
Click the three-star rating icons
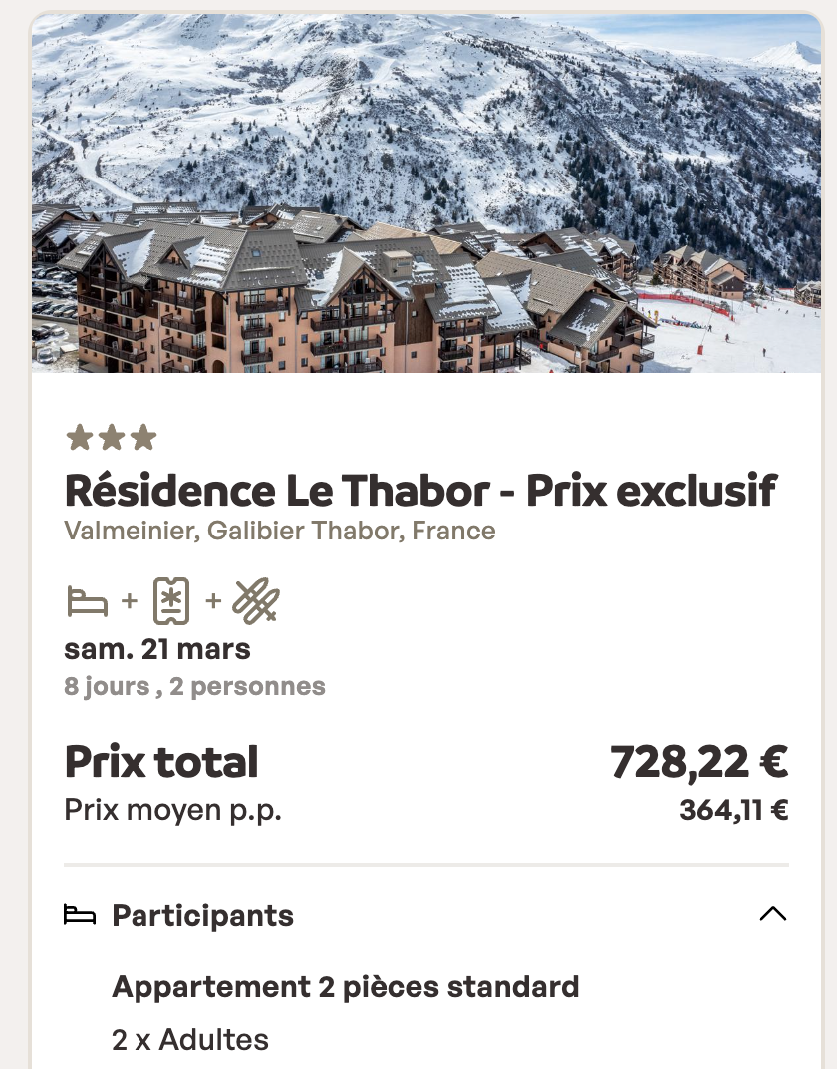(x=111, y=438)
